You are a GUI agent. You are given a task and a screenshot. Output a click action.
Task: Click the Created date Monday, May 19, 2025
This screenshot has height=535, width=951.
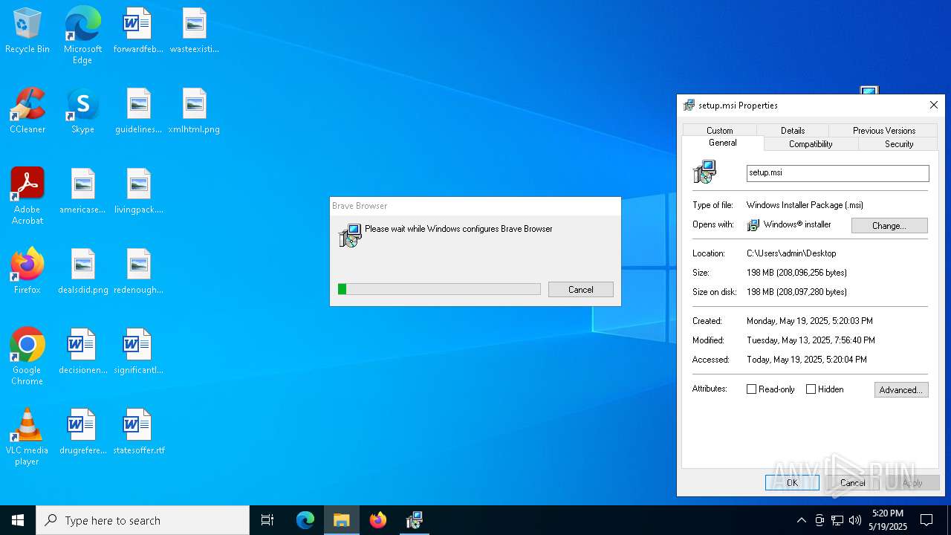tap(810, 321)
